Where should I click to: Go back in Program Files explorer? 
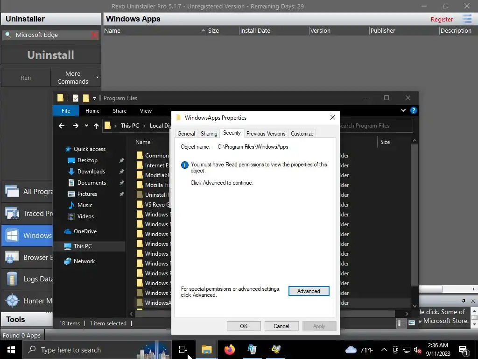[62, 126]
